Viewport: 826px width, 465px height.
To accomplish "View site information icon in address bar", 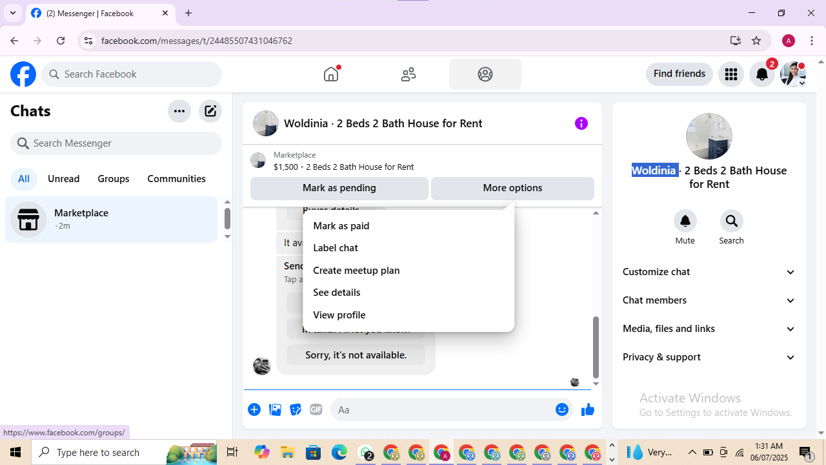I will point(88,41).
